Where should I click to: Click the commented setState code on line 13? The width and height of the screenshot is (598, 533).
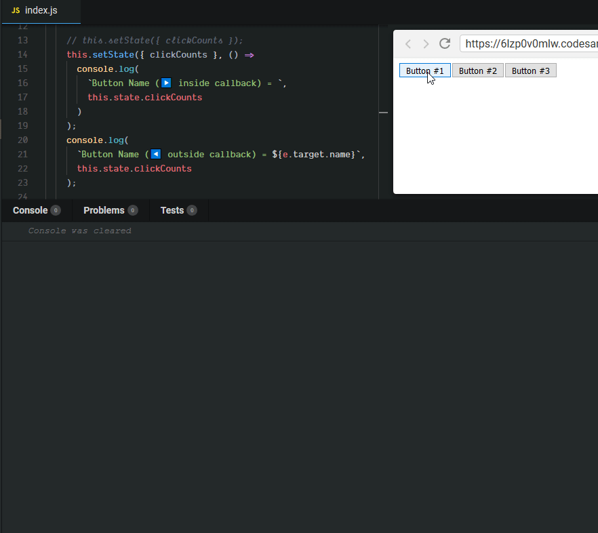point(155,40)
